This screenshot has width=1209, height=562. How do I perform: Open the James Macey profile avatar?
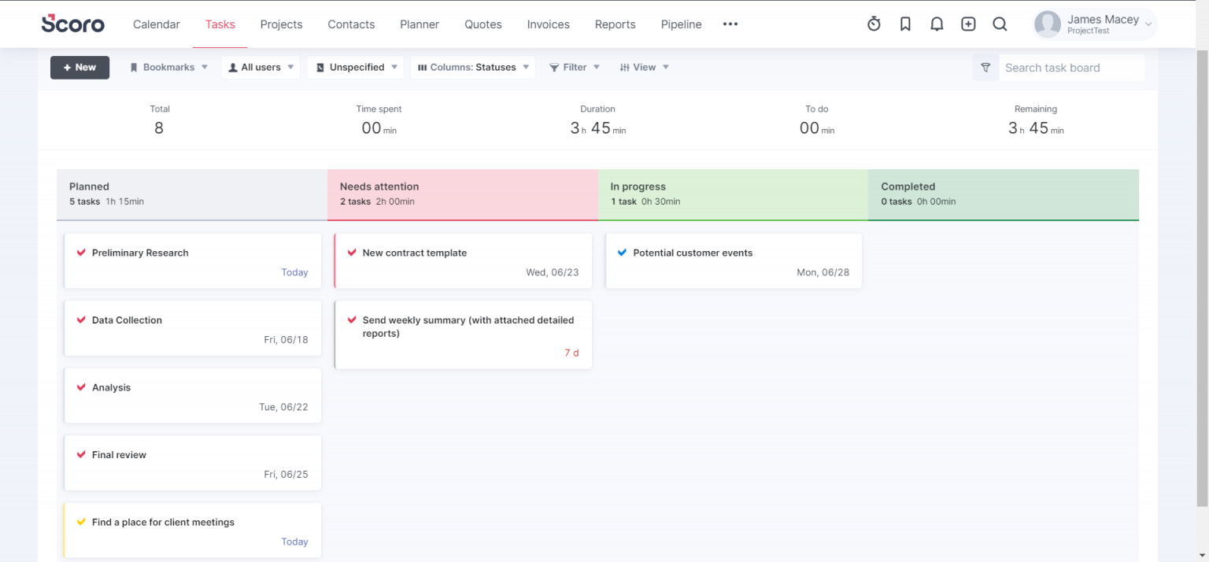tap(1048, 24)
